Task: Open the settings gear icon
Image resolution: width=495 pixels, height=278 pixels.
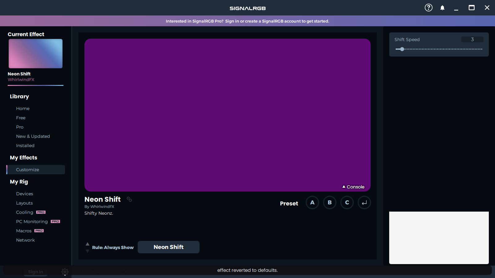Action: 65,272
